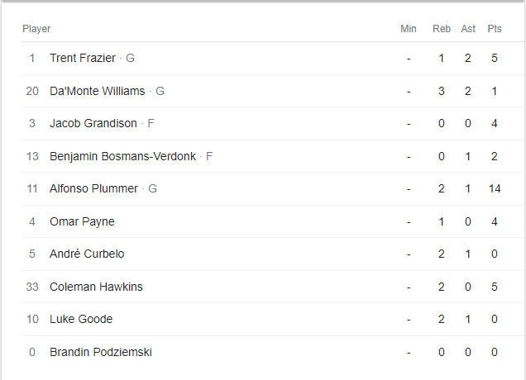Click Da'Monte Williams' rebounds value of 3
Screen dimensions: 526x380
pos(442,91)
